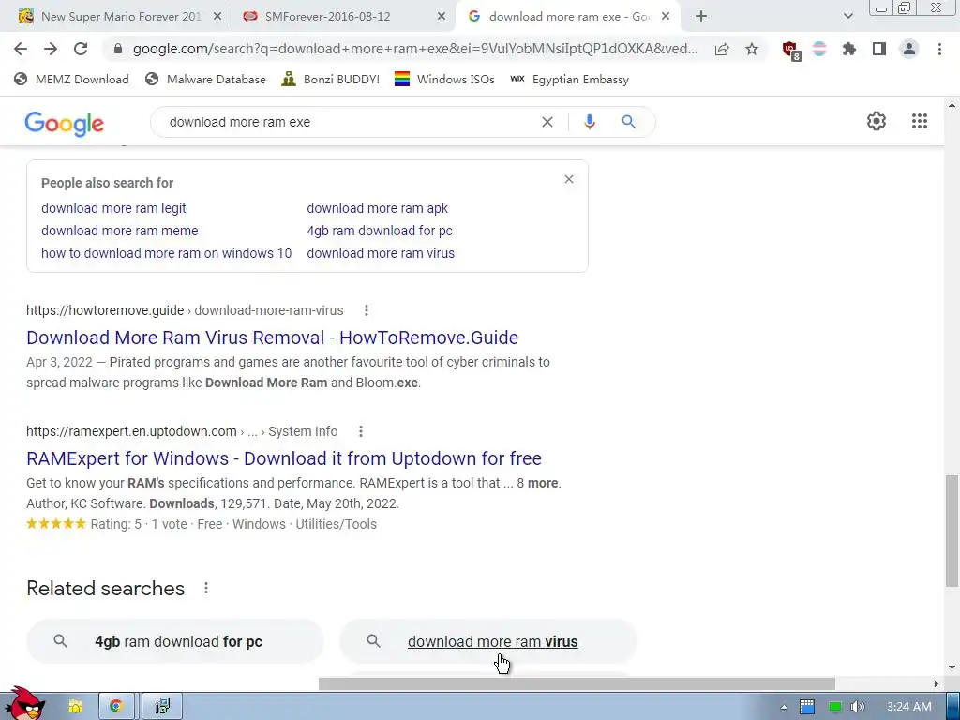Open the Bonzi BUDDY! bookmark

coord(331,79)
